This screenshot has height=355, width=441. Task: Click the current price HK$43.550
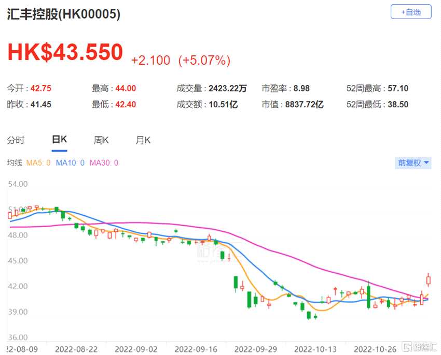pyautogui.click(x=65, y=52)
